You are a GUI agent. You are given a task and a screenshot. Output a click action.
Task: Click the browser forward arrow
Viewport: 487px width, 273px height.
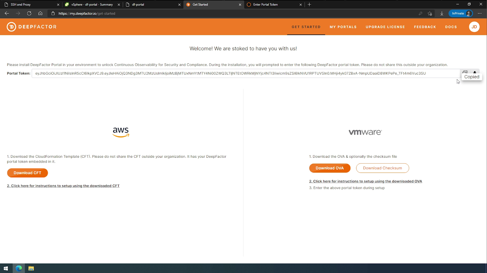(x=18, y=13)
